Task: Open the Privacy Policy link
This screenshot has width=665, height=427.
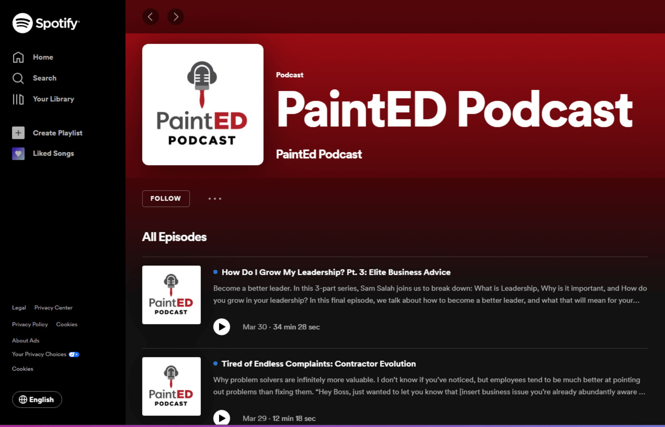Action: pos(30,324)
